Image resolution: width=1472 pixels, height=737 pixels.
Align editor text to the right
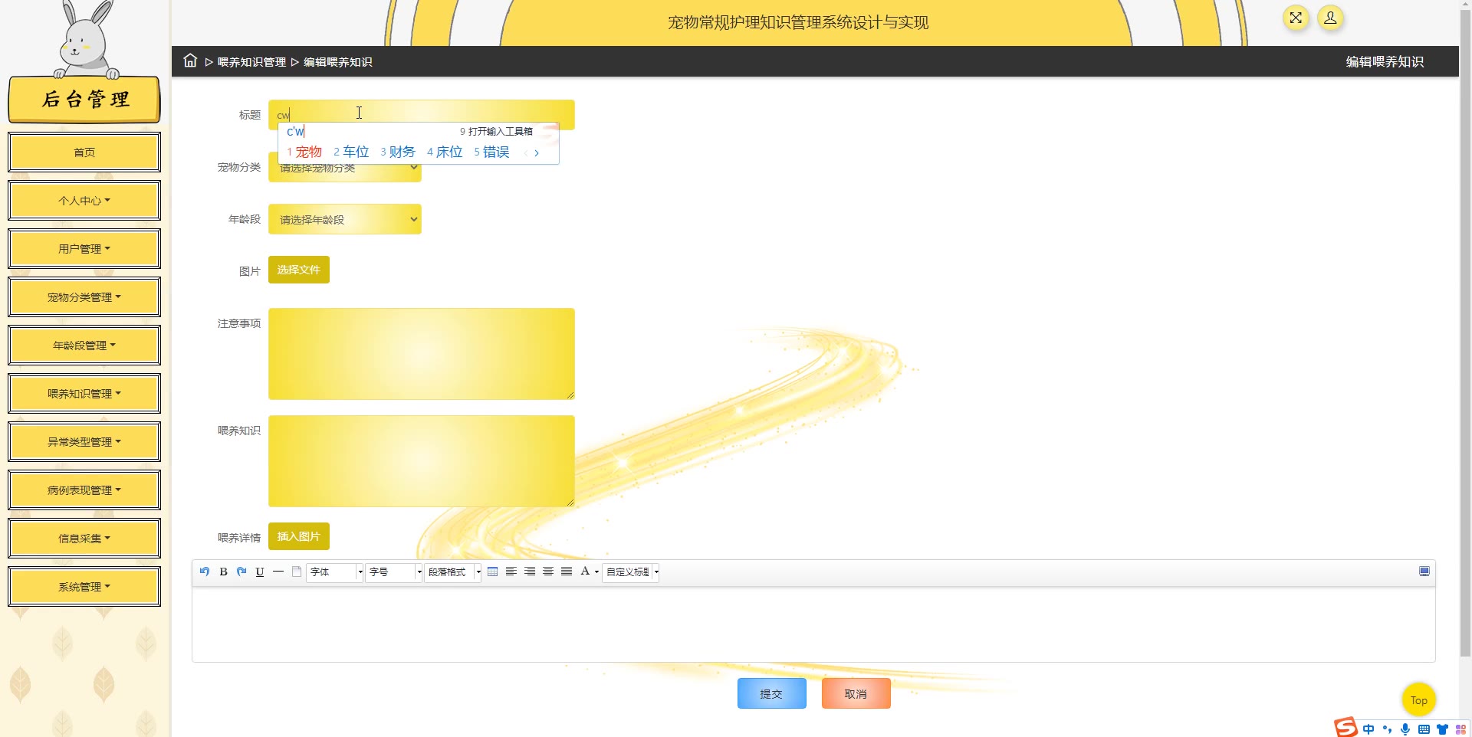coord(530,572)
